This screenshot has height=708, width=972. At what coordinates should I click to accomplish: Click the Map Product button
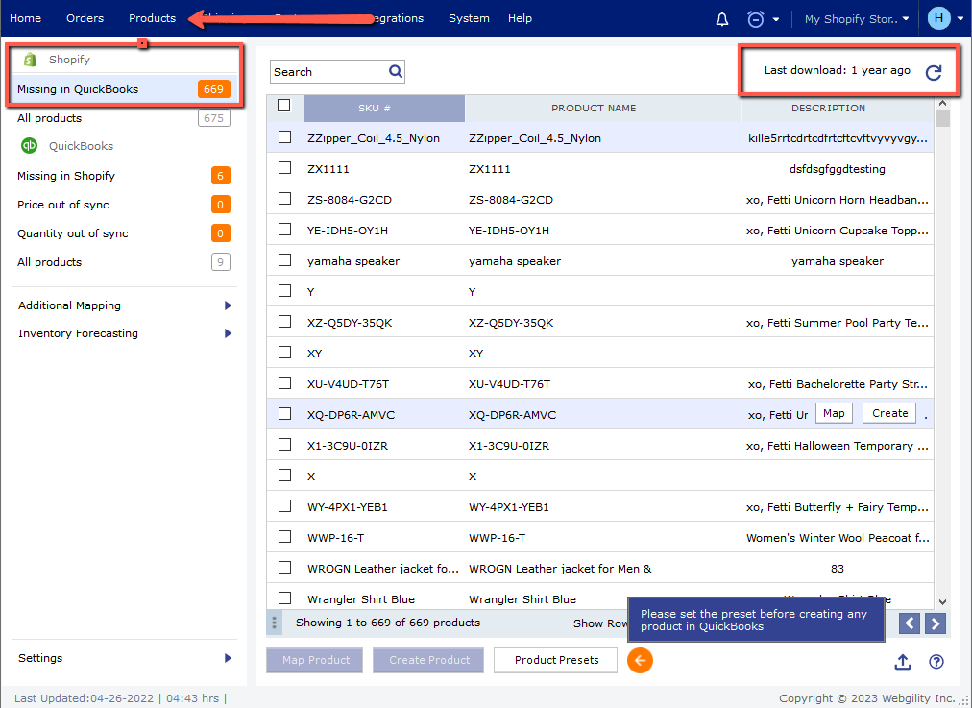click(316, 660)
